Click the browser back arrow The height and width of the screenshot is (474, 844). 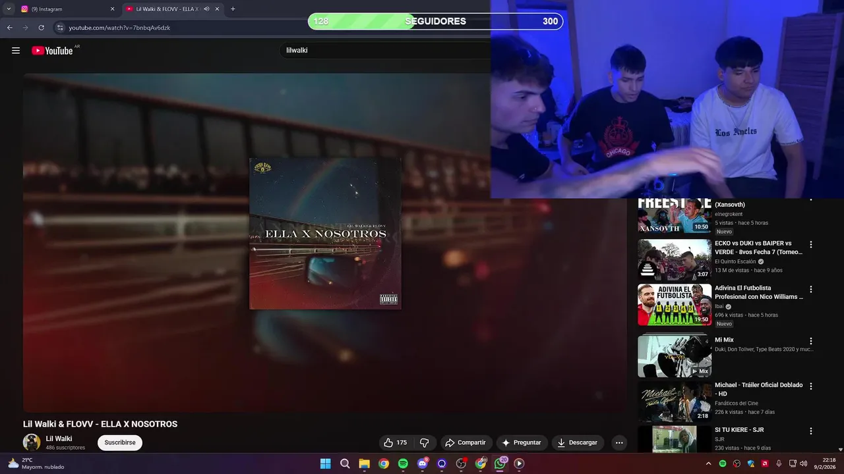pyautogui.click(x=9, y=28)
